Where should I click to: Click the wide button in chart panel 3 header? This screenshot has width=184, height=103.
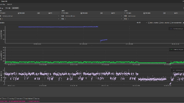tap(175, 13)
